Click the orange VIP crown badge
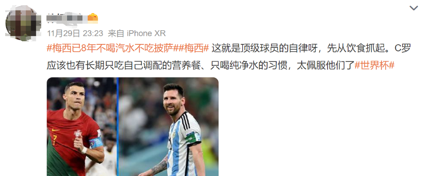The width and height of the screenshot is (421, 176). pyautogui.click(x=93, y=18)
